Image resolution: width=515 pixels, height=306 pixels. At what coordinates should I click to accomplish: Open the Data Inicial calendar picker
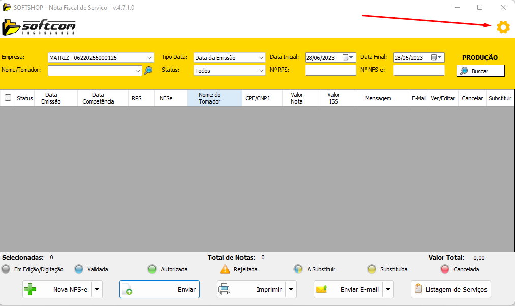348,57
